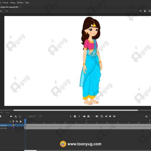Go to next keyframe
The height and width of the screenshot is (151, 151).
79,117
